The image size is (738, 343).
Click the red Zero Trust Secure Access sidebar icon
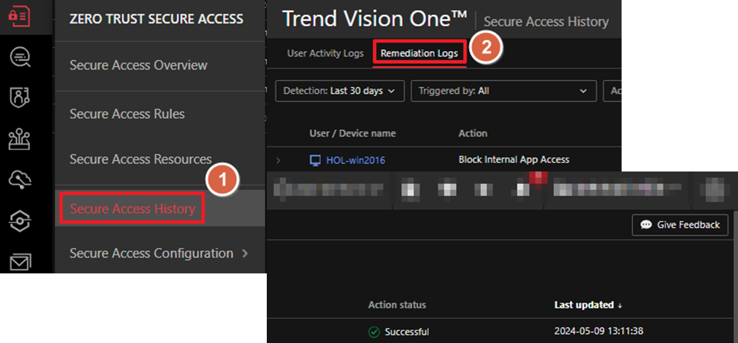(x=19, y=16)
